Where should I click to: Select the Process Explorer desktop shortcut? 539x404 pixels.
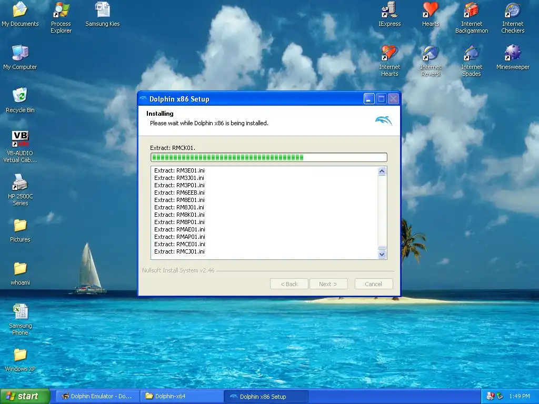pyautogui.click(x=61, y=17)
